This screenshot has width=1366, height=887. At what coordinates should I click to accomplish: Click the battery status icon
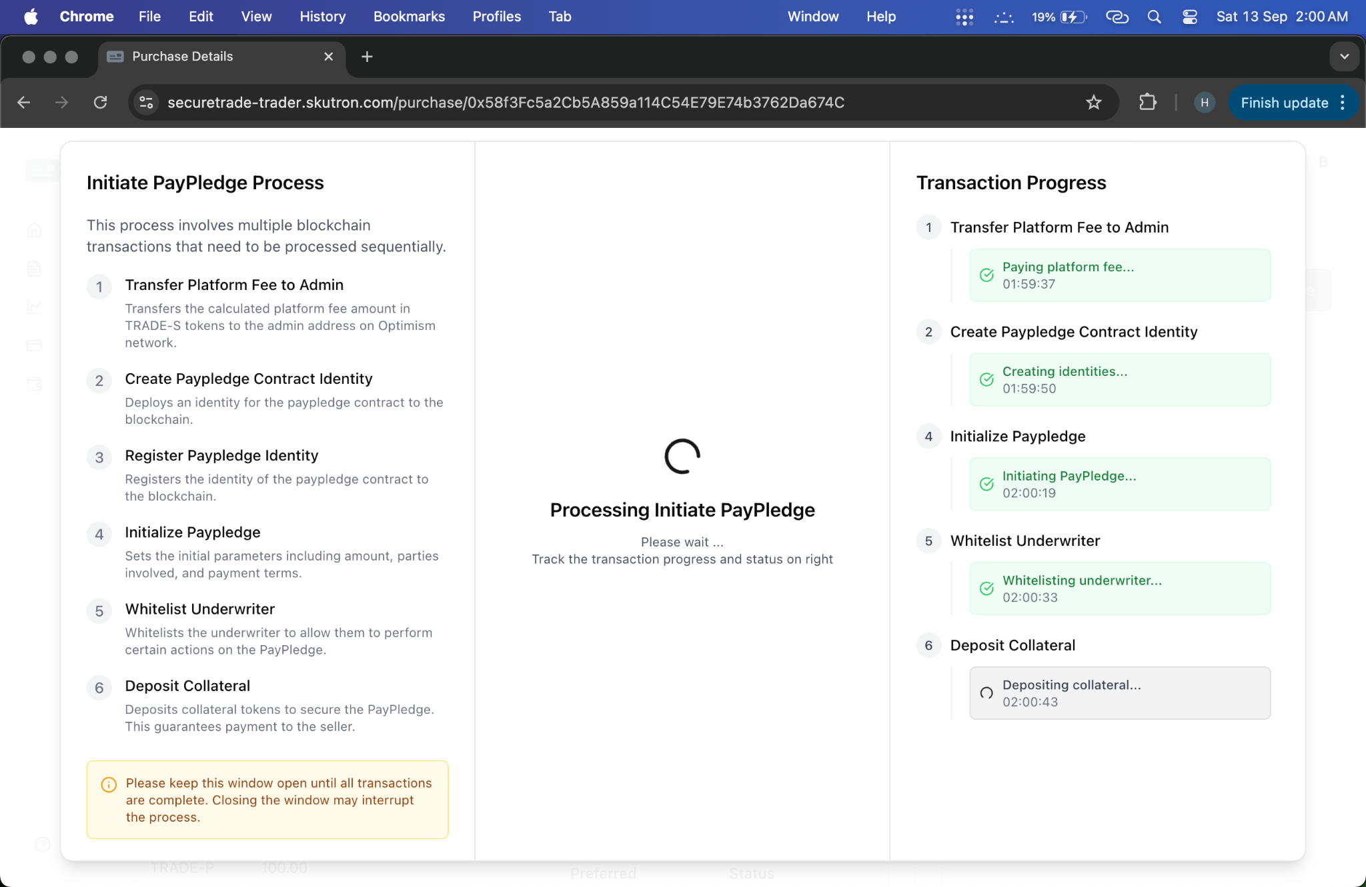click(1073, 17)
